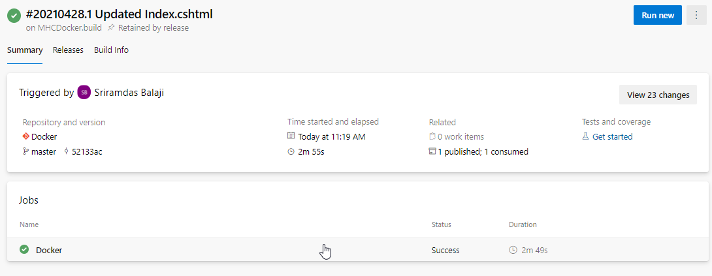Click the Docker job success check icon
The image size is (712, 276).
(24, 249)
